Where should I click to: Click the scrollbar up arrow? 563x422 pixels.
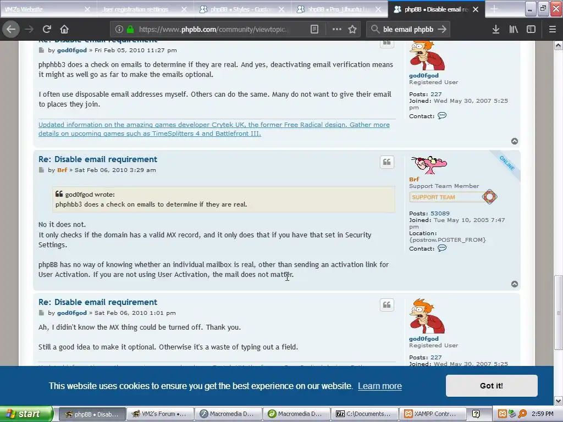(558, 45)
